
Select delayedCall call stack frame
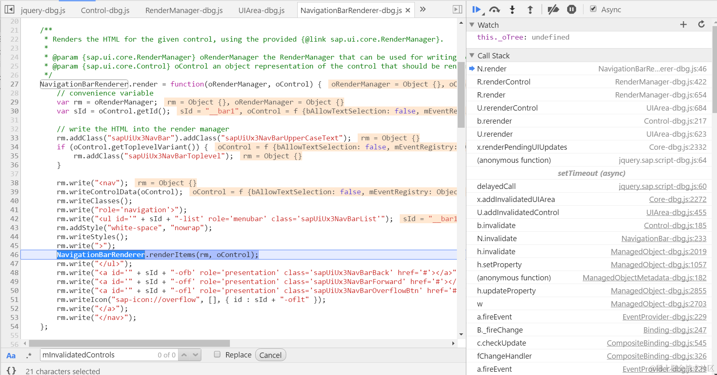589,186
